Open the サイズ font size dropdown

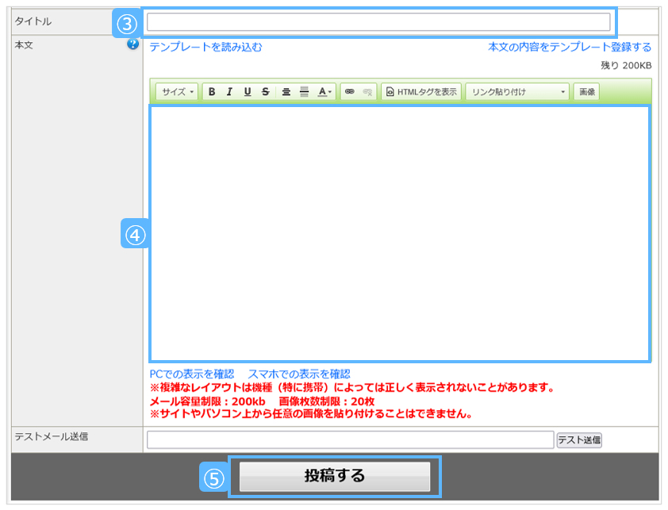(x=177, y=92)
